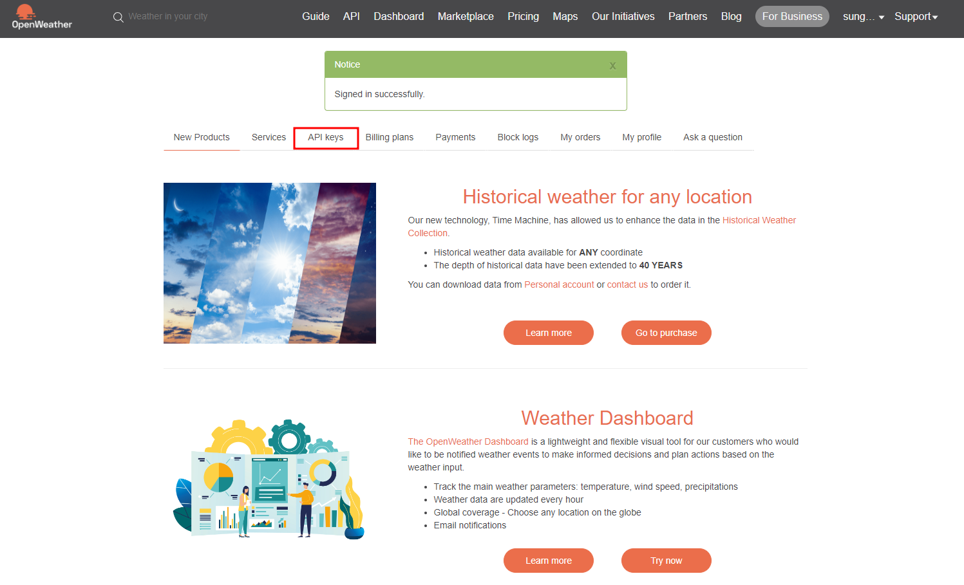Click Learn more under Weather Dashboard
Screen dimensions: 964x585
point(549,561)
